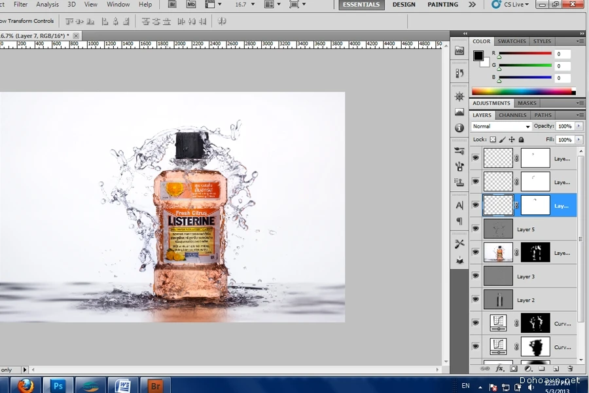Screen dimensions: 589x393
Task: Expand the Opacity slider arrow
Action: 577,126
